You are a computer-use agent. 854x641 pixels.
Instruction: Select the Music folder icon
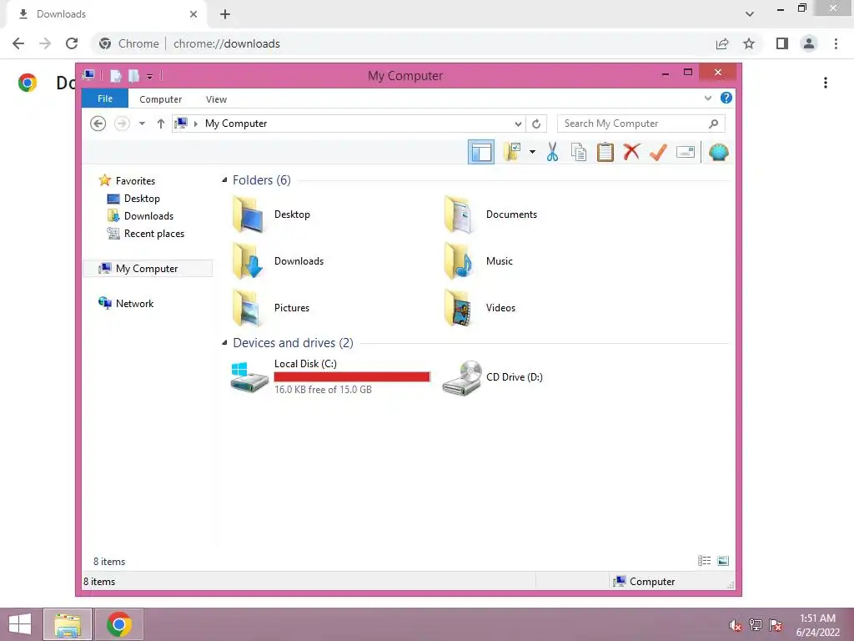459,261
